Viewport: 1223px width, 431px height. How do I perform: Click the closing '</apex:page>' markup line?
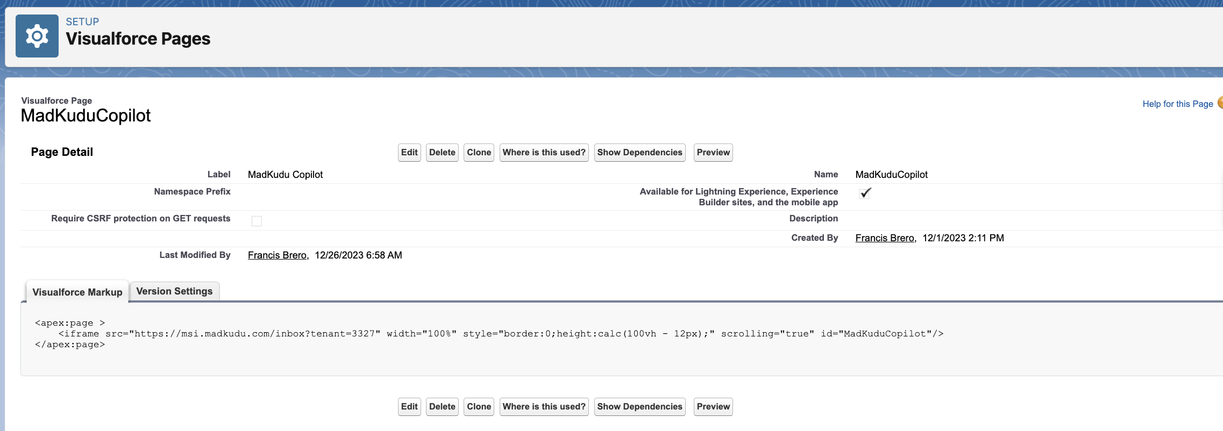click(x=70, y=344)
